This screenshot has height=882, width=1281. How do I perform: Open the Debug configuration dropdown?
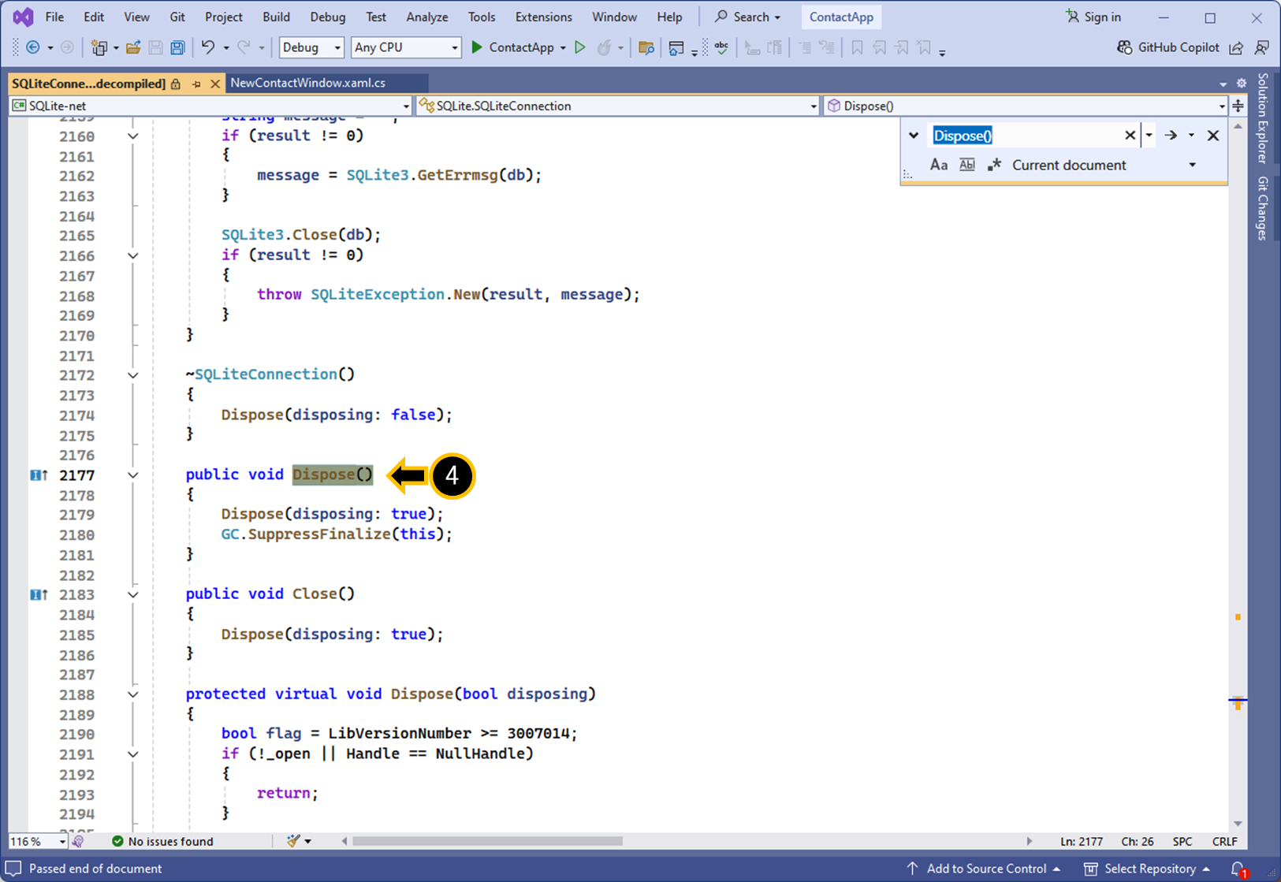click(311, 47)
